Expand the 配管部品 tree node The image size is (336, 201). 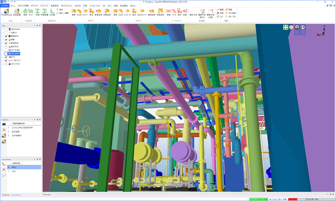tap(3, 43)
